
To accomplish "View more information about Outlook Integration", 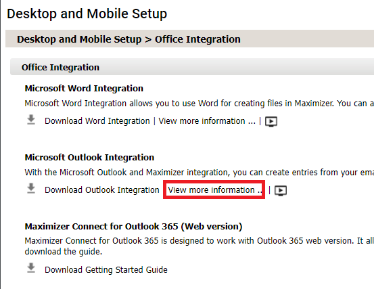I will (215, 190).
